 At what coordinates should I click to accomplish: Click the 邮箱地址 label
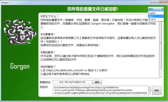(x=45, y=82)
